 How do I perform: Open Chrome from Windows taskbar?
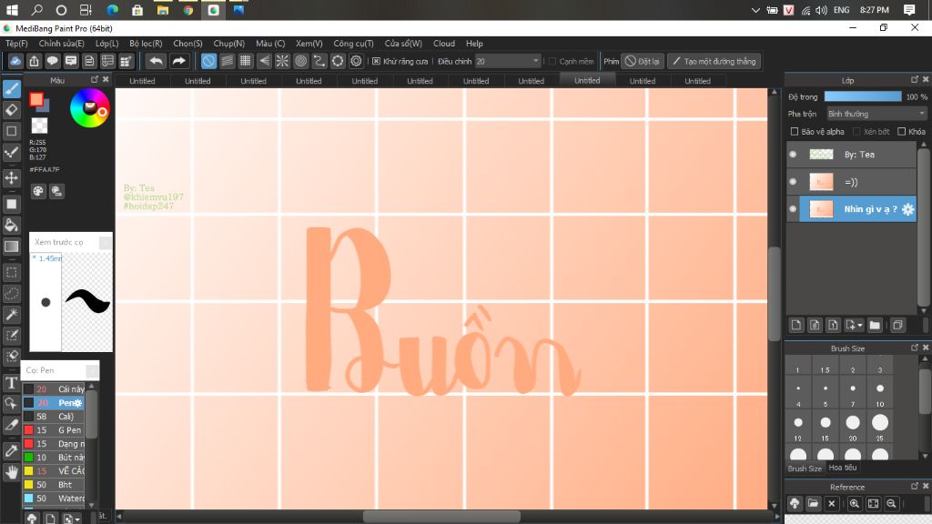[x=187, y=10]
